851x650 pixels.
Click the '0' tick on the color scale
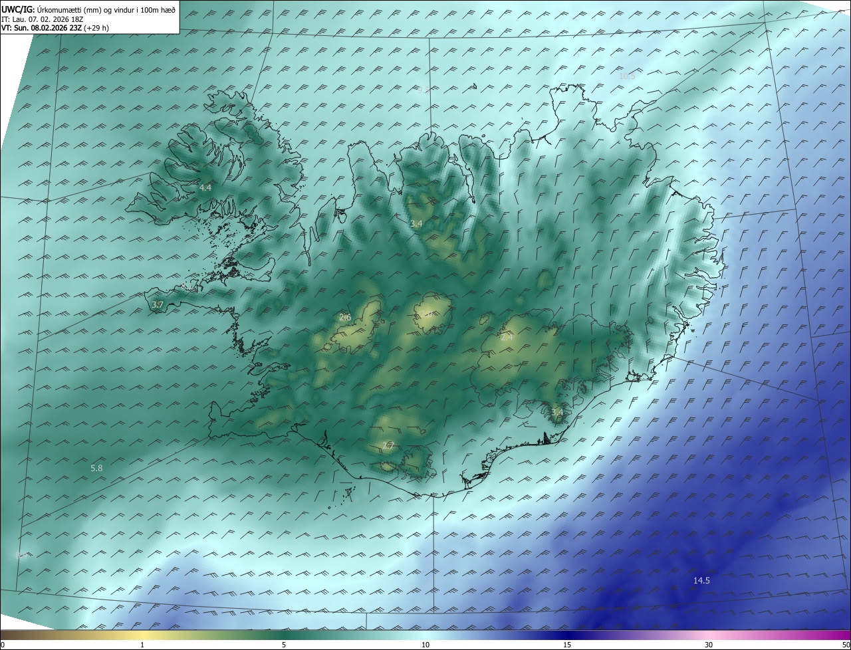(3, 645)
